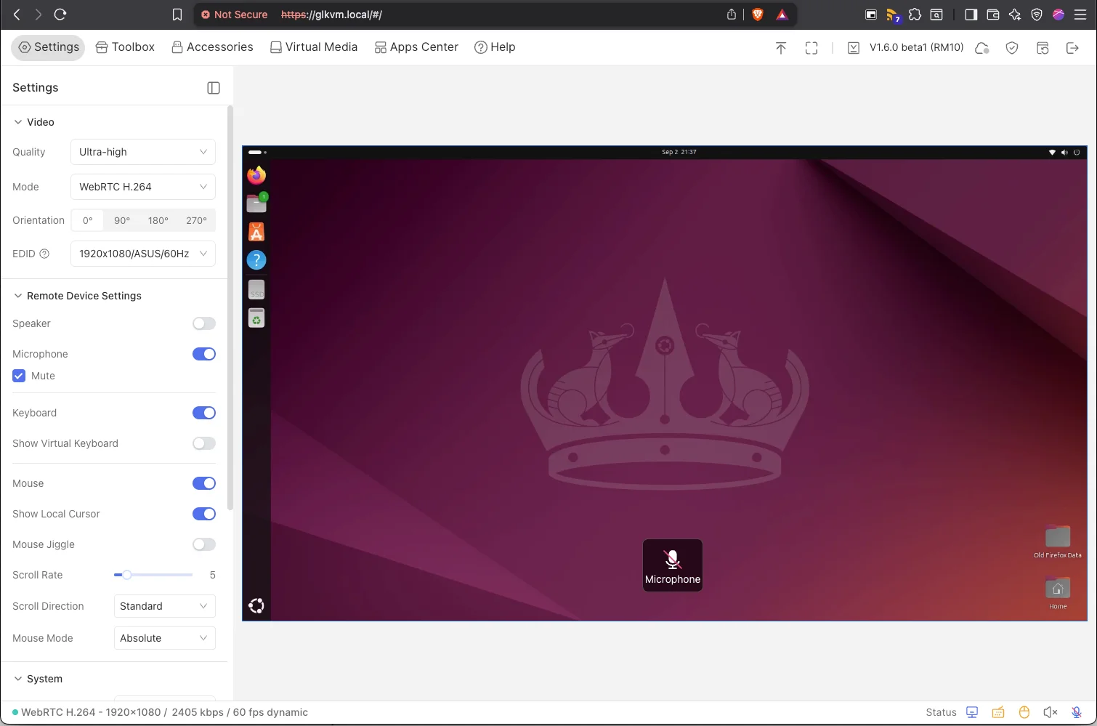Turn off Show Local Cursor toggle
1097x726 pixels.
tap(204, 514)
